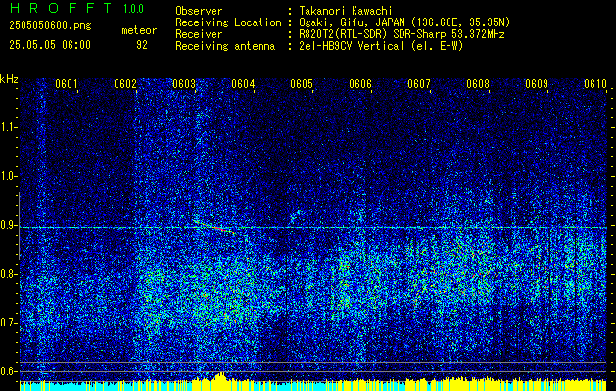This screenshot has height=391, width=616.
Task: Click the 0607 time axis label
Action: point(419,84)
